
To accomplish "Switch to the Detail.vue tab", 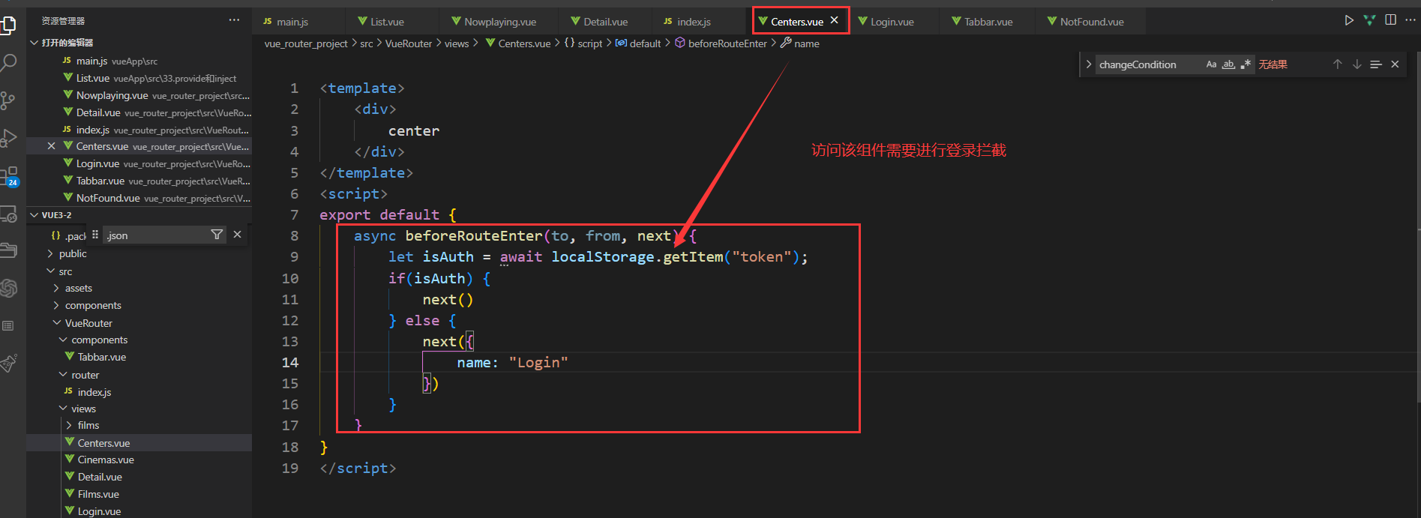I will click(x=606, y=22).
